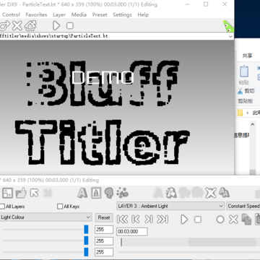Click the X icon in the top toolbar
Viewport: 260px width, 260px height.
(x=17, y=25)
